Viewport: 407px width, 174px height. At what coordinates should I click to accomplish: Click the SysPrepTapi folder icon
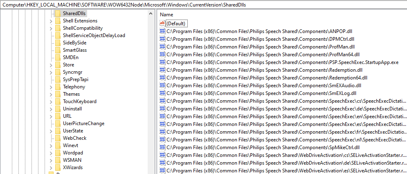point(58,79)
